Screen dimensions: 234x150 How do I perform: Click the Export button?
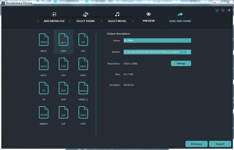coord(220,144)
